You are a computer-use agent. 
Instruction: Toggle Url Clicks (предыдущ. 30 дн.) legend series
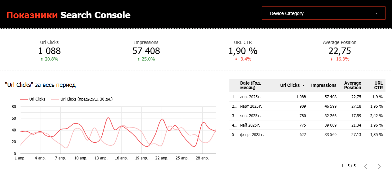[x=82, y=99]
